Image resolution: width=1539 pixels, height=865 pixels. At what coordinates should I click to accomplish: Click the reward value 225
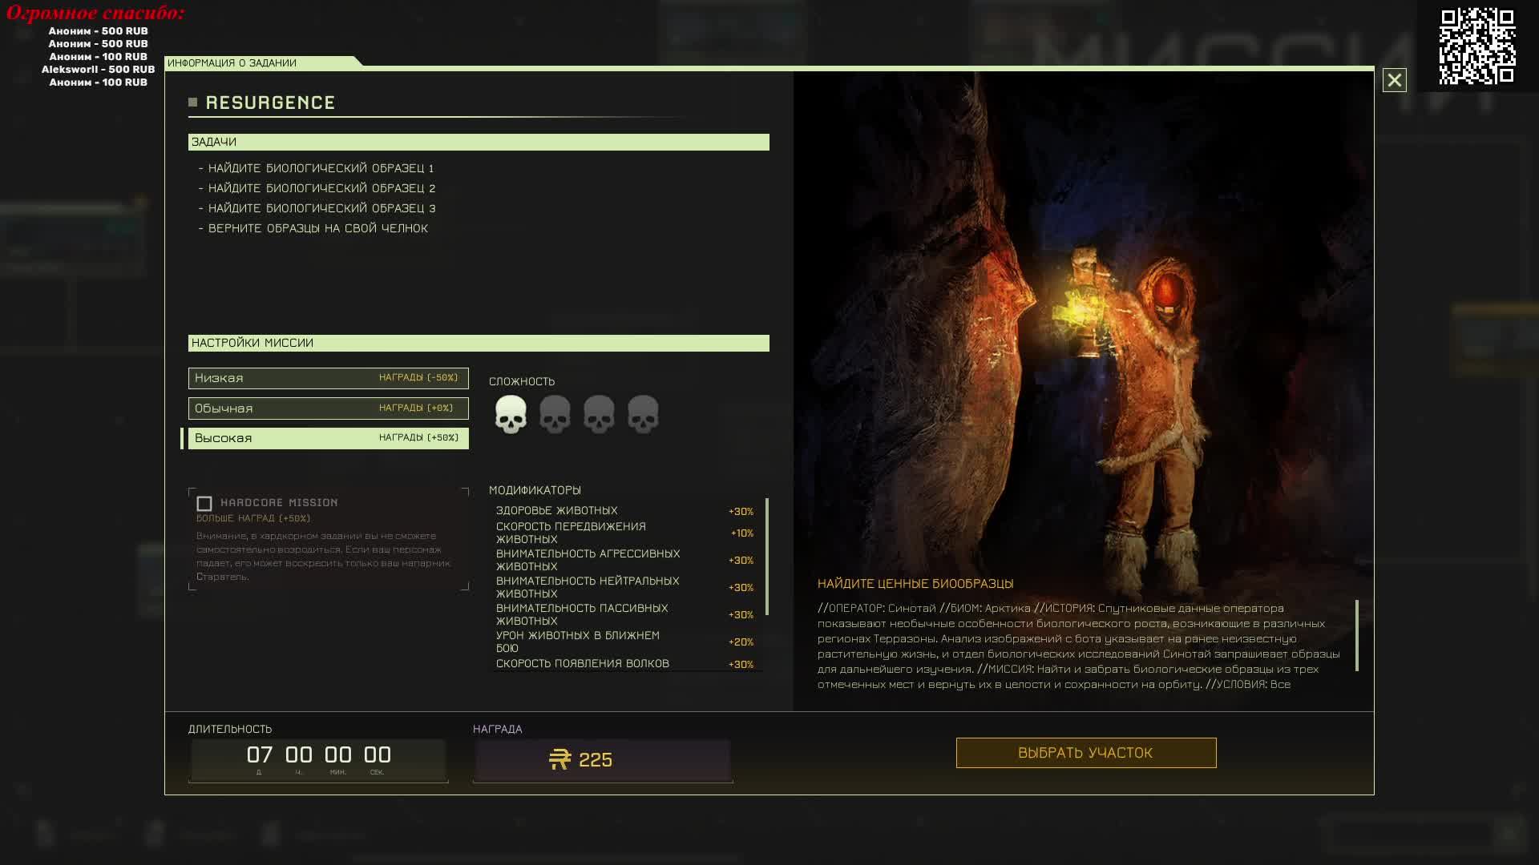(x=596, y=759)
